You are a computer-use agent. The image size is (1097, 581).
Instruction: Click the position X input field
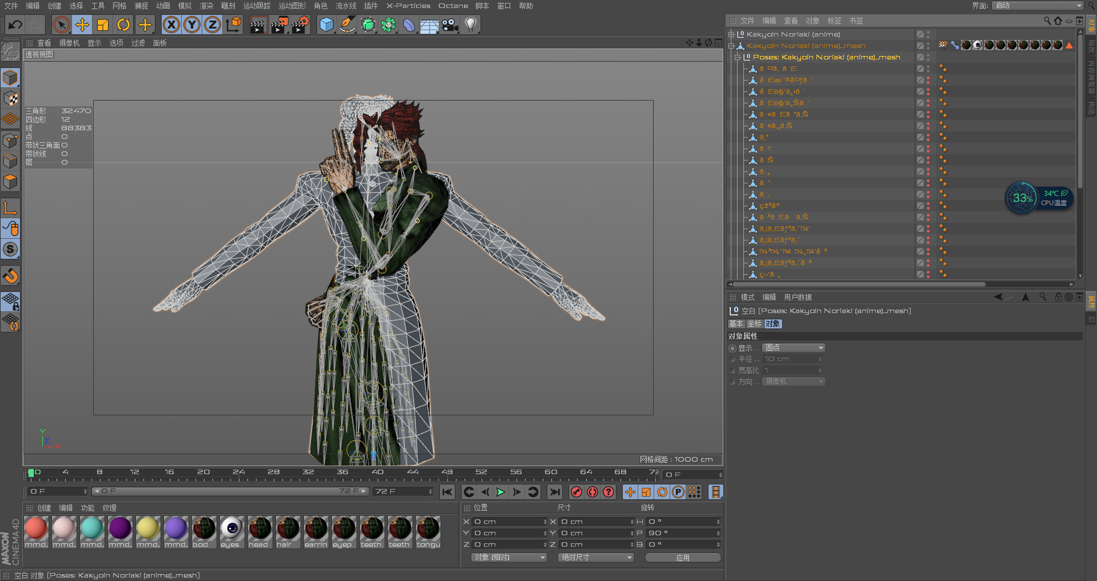pyautogui.click(x=510, y=522)
